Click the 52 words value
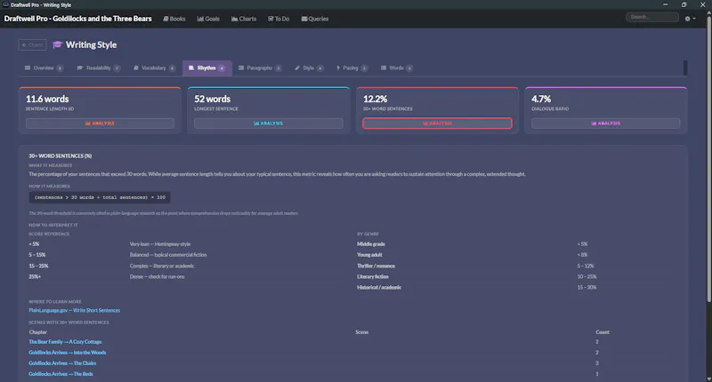The image size is (712, 382). (x=212, y=99)
